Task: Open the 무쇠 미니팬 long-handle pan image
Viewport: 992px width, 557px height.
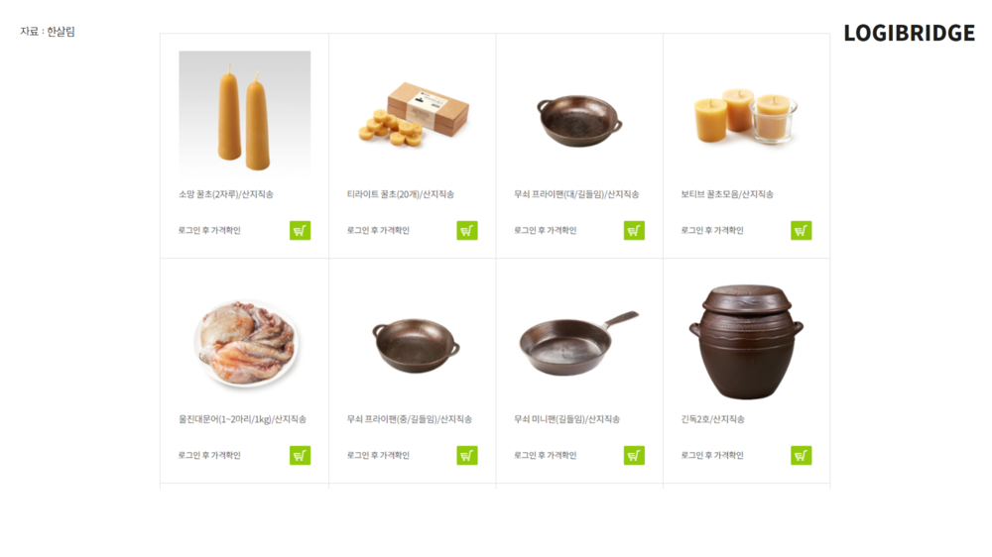Action: 579,343
